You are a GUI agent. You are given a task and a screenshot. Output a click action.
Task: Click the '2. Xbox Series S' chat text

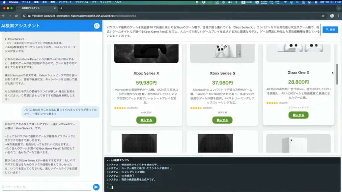tap(14, 39)
